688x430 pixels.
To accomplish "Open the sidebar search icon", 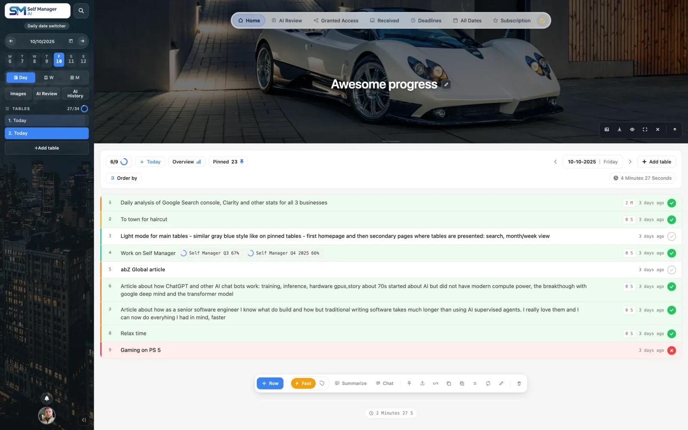I will [x=81, y=11].
